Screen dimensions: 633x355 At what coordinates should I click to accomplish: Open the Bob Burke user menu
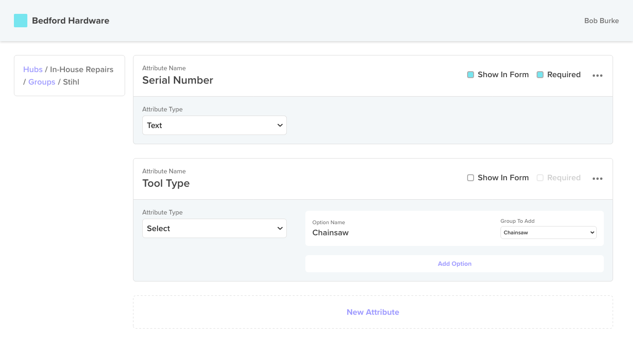click(601, 21)
